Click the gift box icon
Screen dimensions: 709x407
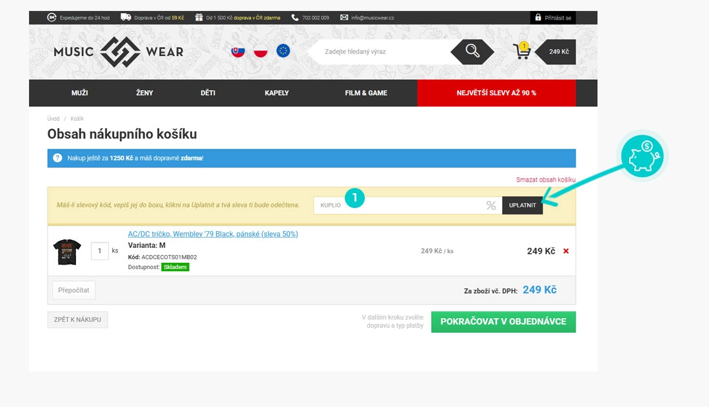pyautogui.click(x=199, y=17)
